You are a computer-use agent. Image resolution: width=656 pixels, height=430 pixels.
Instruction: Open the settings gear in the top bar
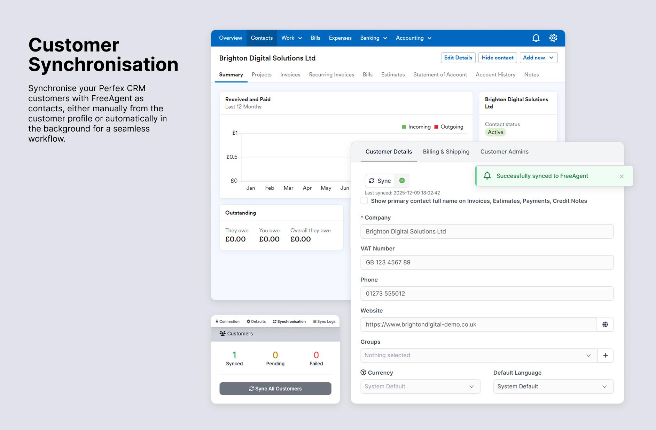[x=553, y=38]
